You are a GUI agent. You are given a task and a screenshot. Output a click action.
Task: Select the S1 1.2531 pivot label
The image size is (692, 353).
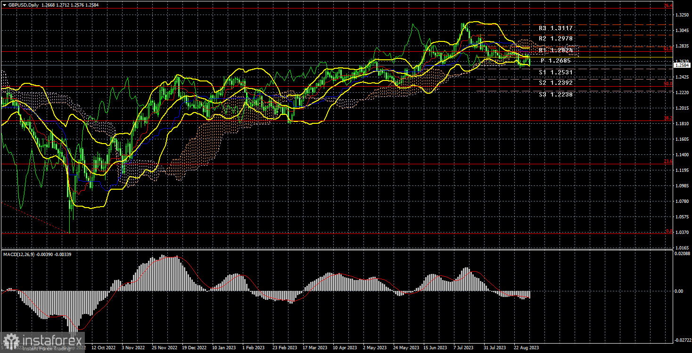(556, 72)
